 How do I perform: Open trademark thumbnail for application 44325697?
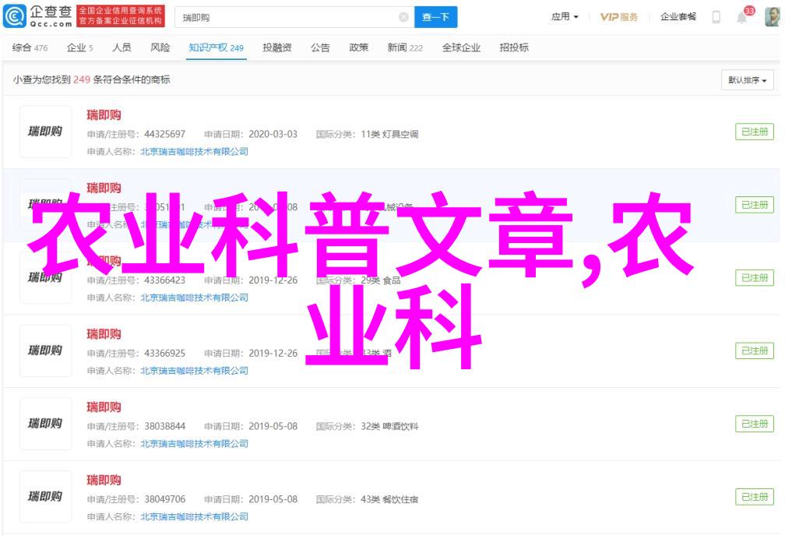(45, 132)
